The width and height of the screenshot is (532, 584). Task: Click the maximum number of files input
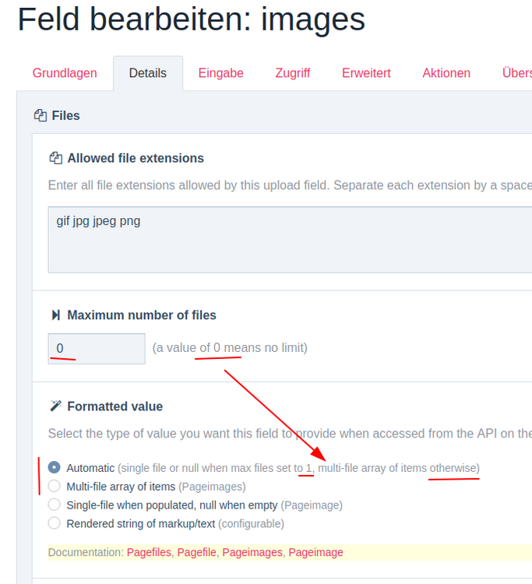97,349
